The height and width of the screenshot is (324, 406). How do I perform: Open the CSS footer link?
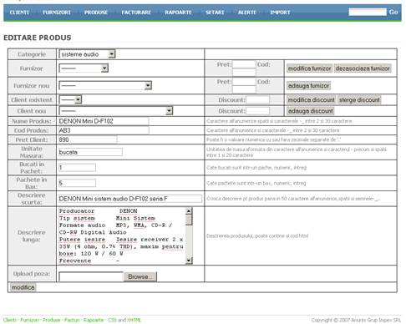click(x=112, y=320)
